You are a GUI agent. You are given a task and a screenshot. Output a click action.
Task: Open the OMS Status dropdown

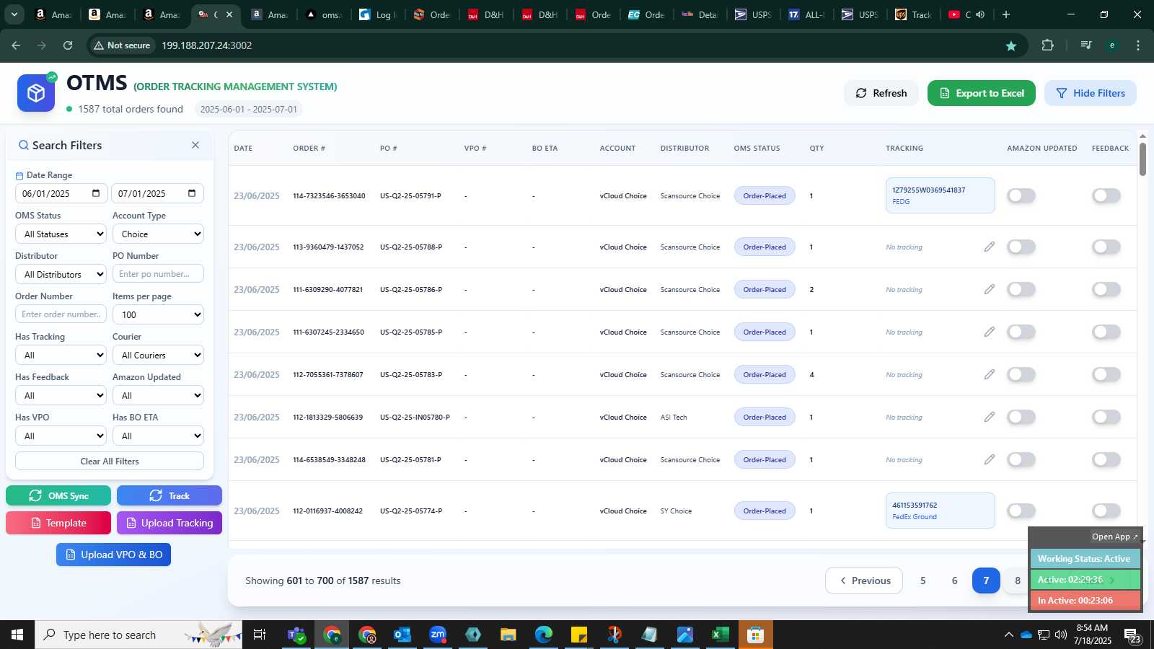click(61, 234)
